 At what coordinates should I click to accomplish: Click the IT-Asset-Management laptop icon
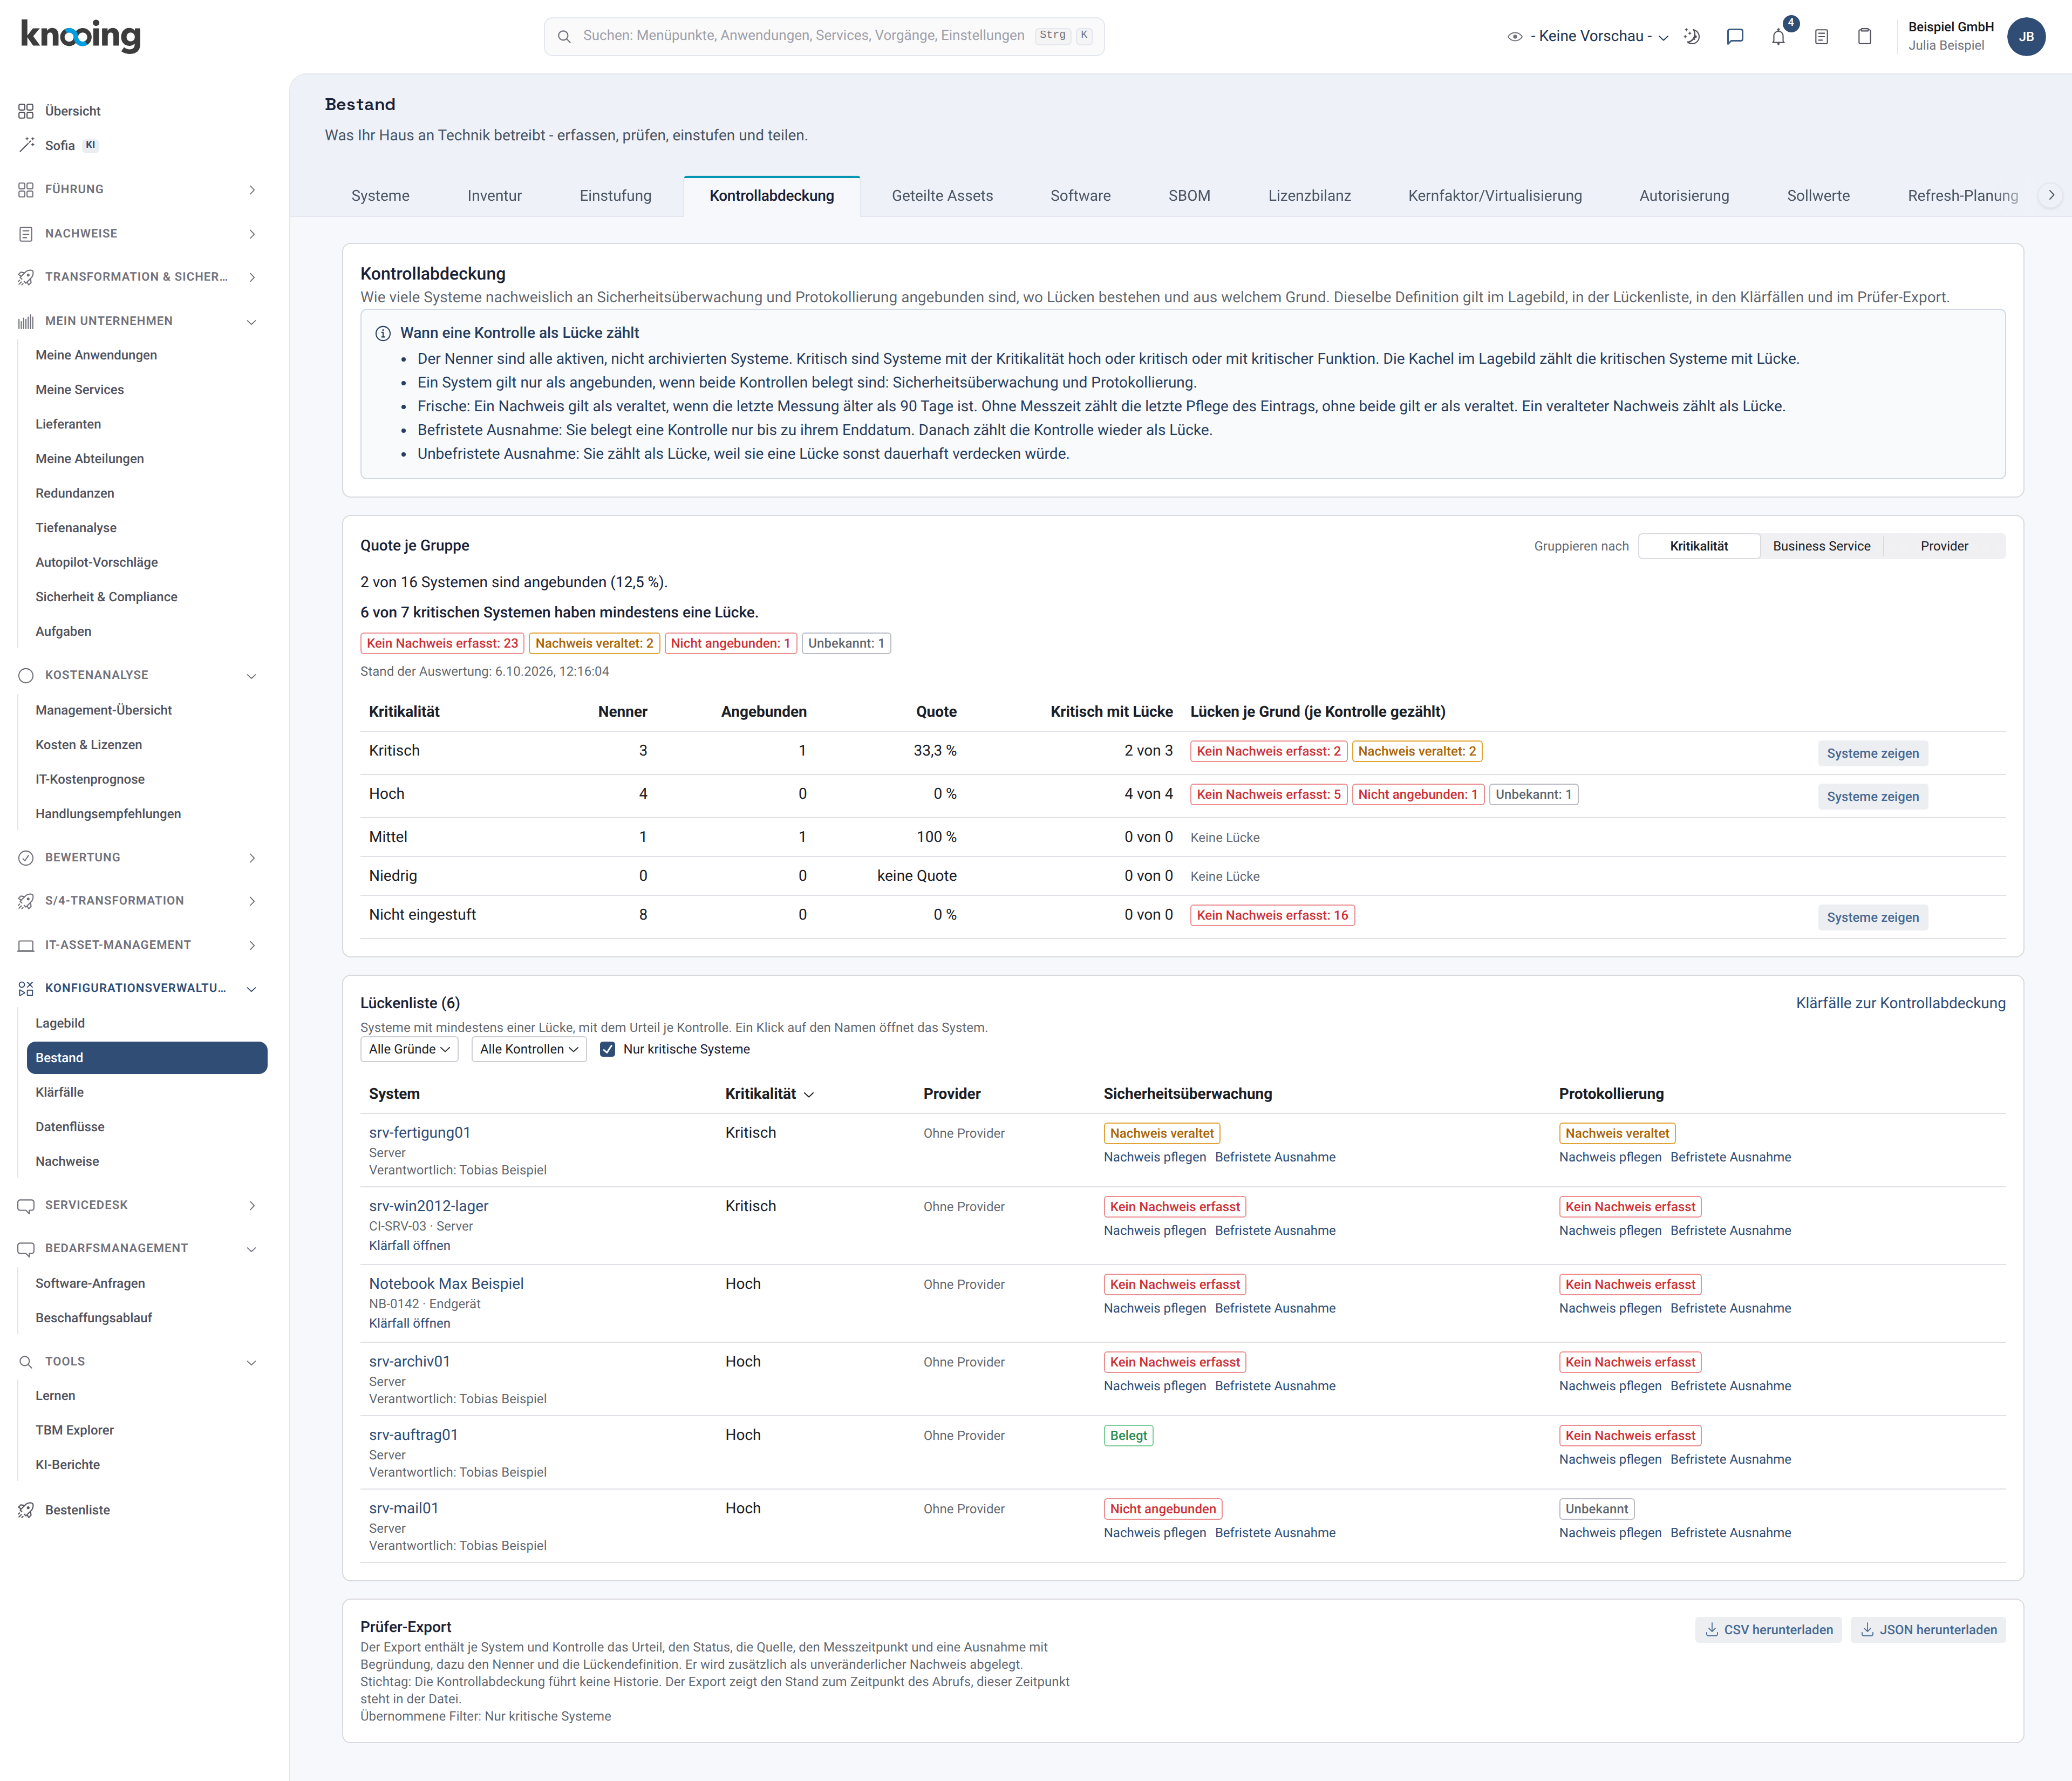tap(26, 945)
